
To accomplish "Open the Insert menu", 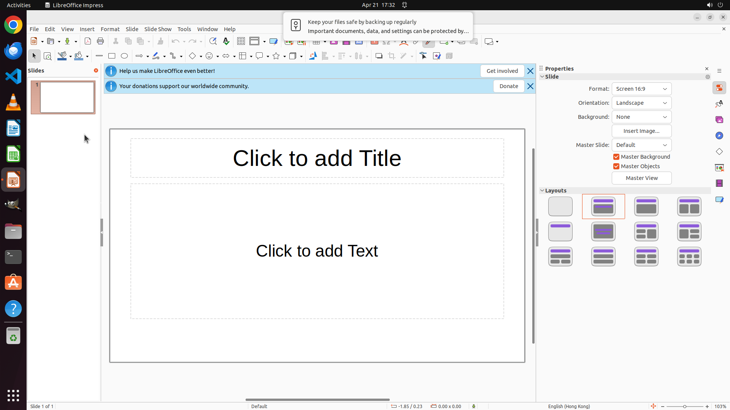I will point(87,29).
